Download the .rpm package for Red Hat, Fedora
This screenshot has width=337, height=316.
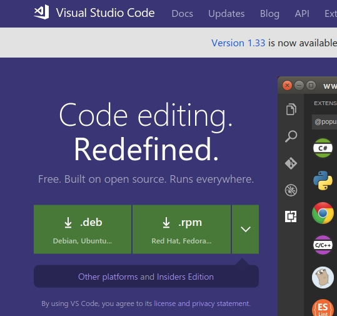pos(181,229)
